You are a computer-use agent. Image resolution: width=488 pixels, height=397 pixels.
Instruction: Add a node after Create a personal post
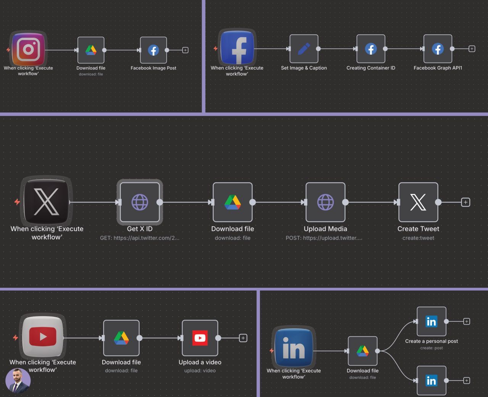point(466,321)
